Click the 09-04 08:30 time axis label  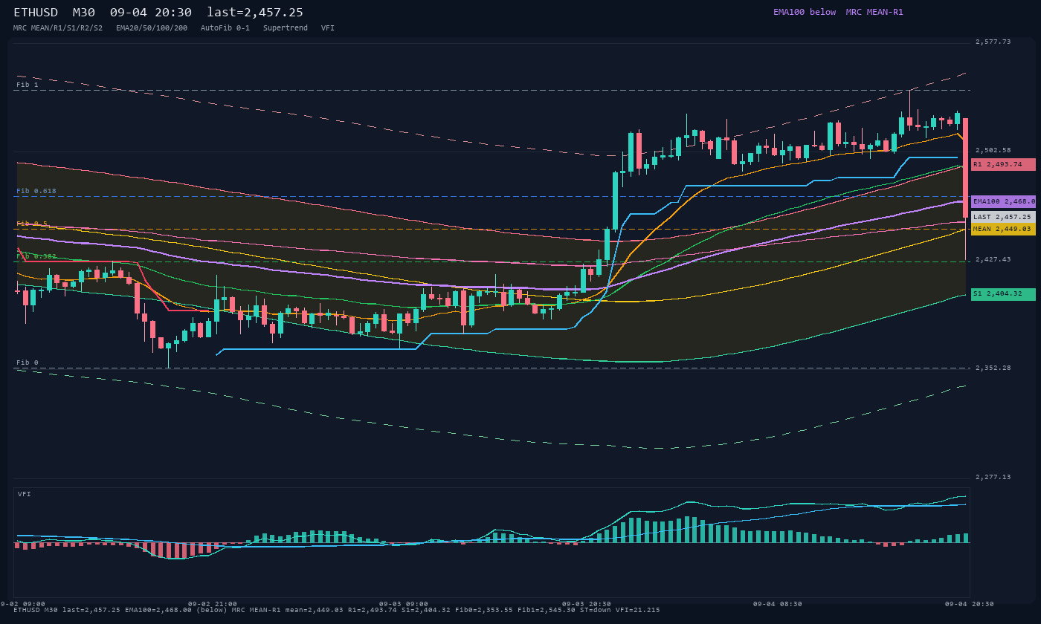pos(778,604)
